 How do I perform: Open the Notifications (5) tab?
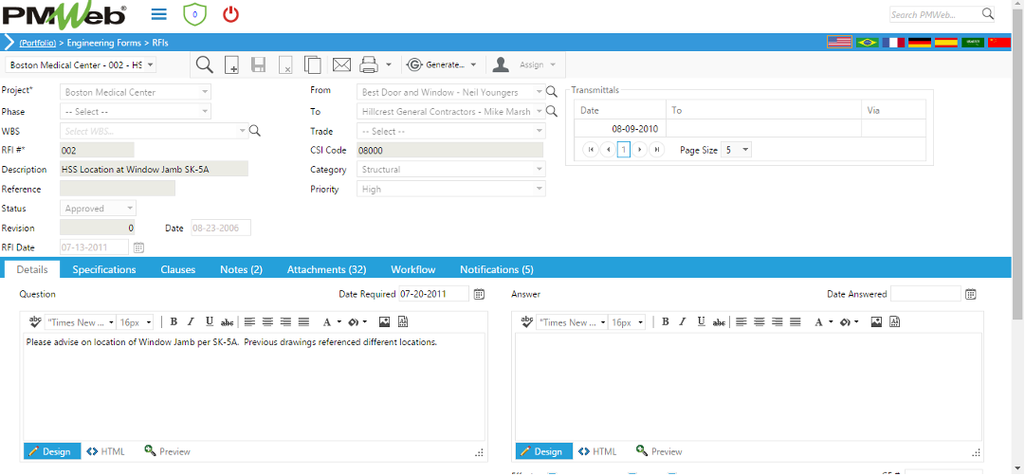click(x=497, y=269)
